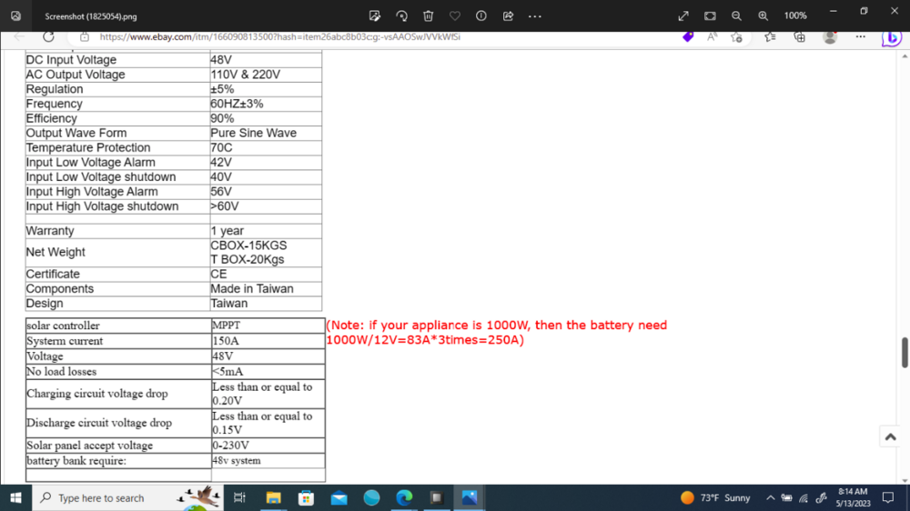Click the '60HZ±3%' frequency value
This screenshot has width=910, height=511.
pyautogui.click(x=237, y=104)
